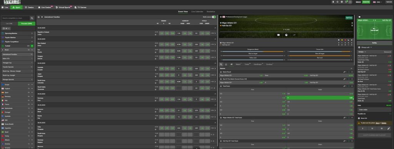Image resolution: width=394 pixels, height=149 pixels.
Task: Open betslip settings gear next to Always ask
Action: coord(359,47)
